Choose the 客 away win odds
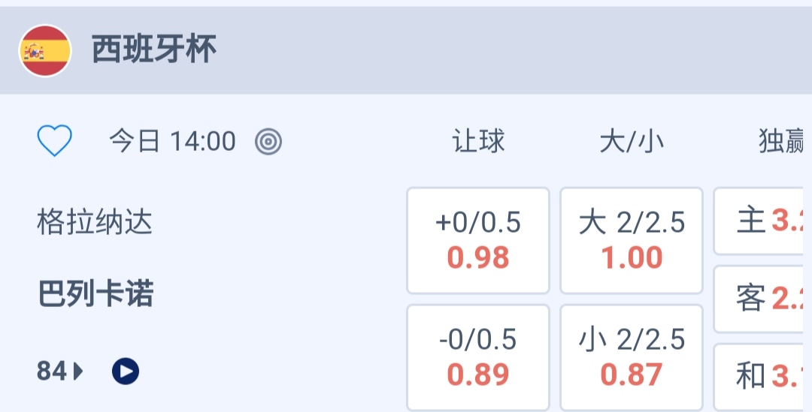Image resolution: width=812 pixels, height=412 pixels. pos(763,299)
